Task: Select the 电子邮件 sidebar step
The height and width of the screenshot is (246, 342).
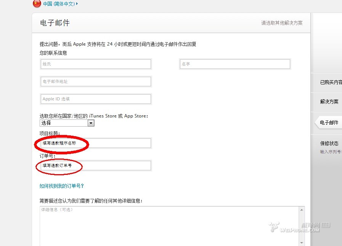Action: [329, 123]
